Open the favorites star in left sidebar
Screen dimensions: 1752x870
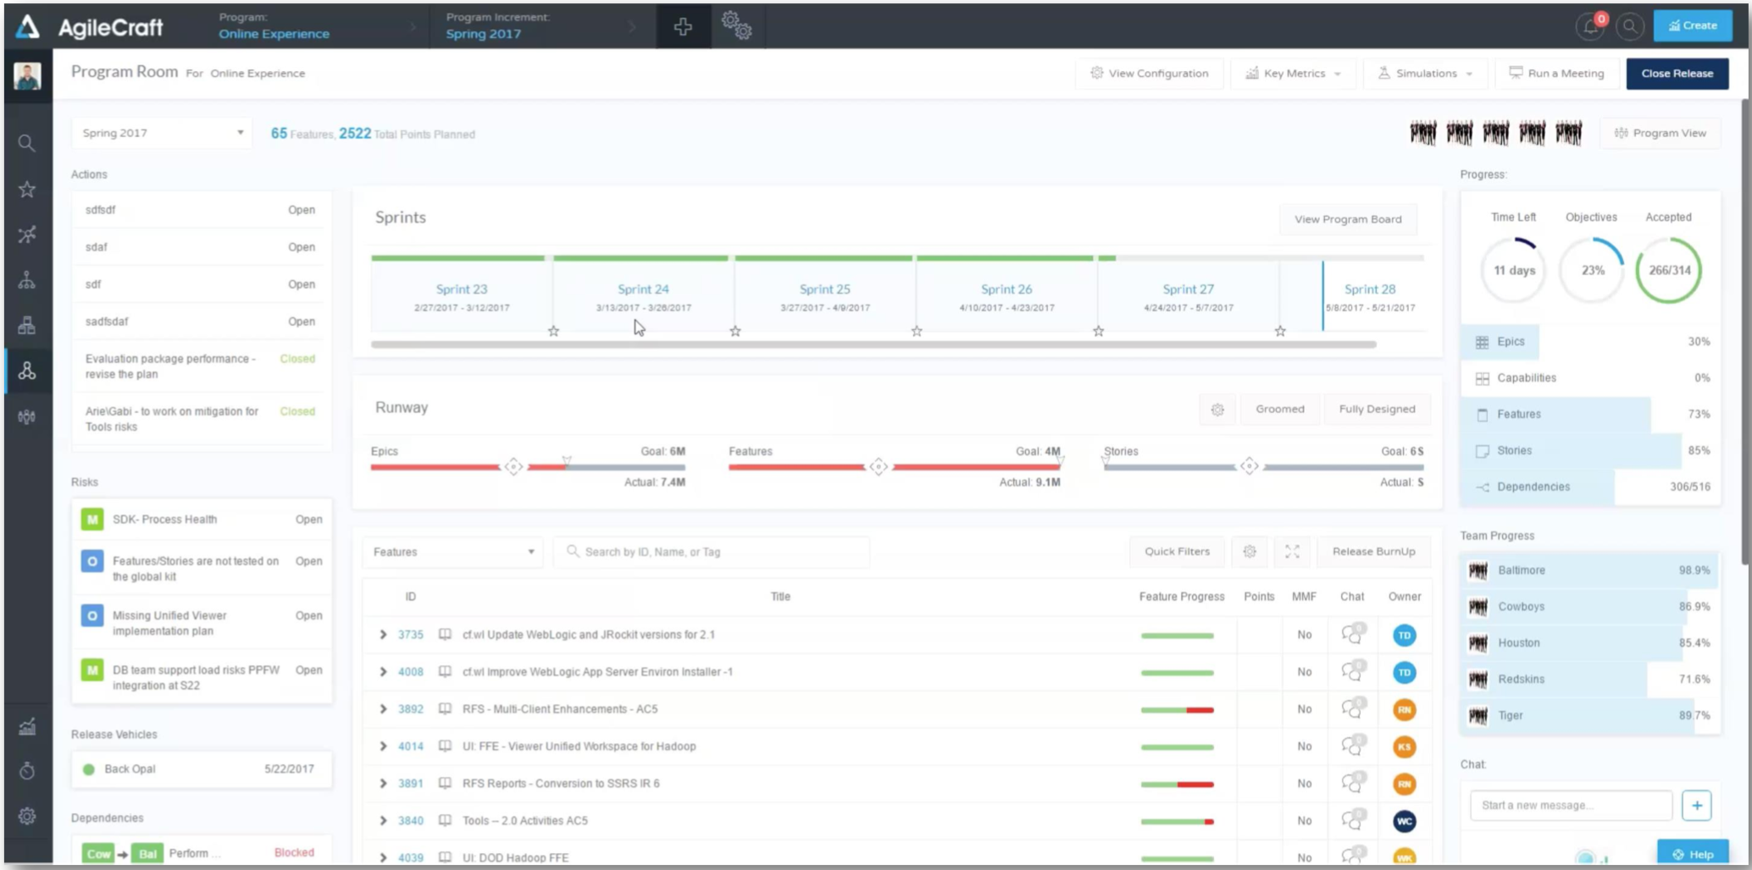click(x=27, y=190)
